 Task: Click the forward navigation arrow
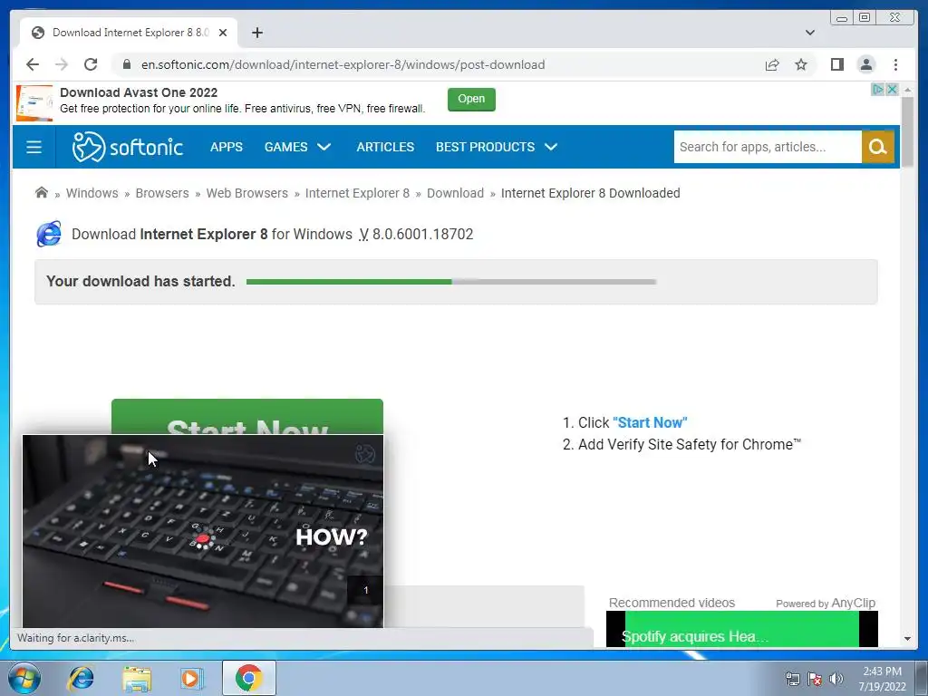tap(62, 64)
